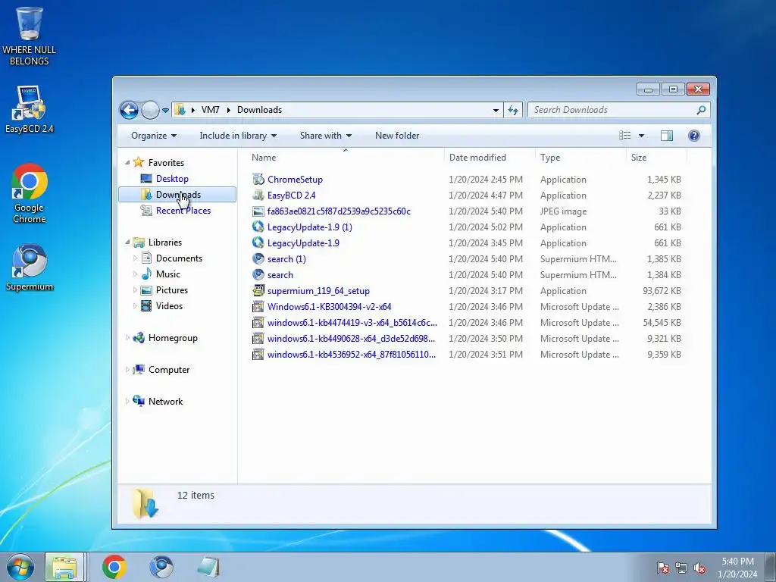
Task: Click the taskbar clock showing 5:40 PM
Action: point(737,568)
